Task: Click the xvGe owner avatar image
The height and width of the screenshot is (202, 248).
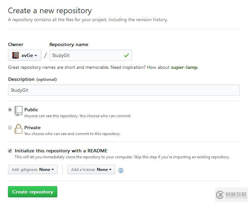Action: coord(16,55)
